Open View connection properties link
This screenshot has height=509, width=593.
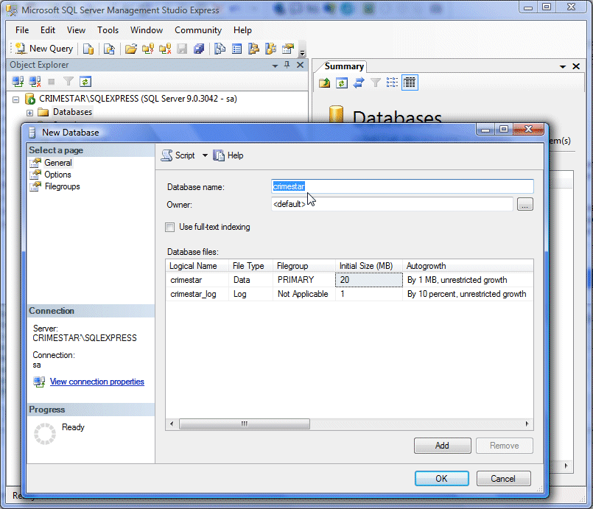[97, 382]
